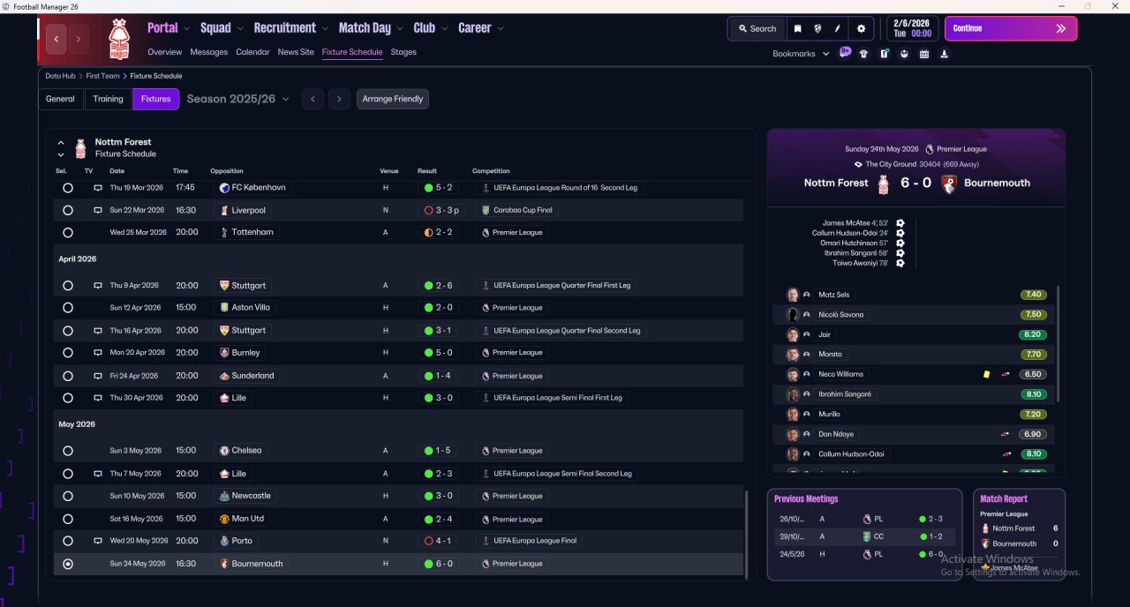Click the Man Utd club badge icon
The image size is (1130, 607).
pos(224,519)
